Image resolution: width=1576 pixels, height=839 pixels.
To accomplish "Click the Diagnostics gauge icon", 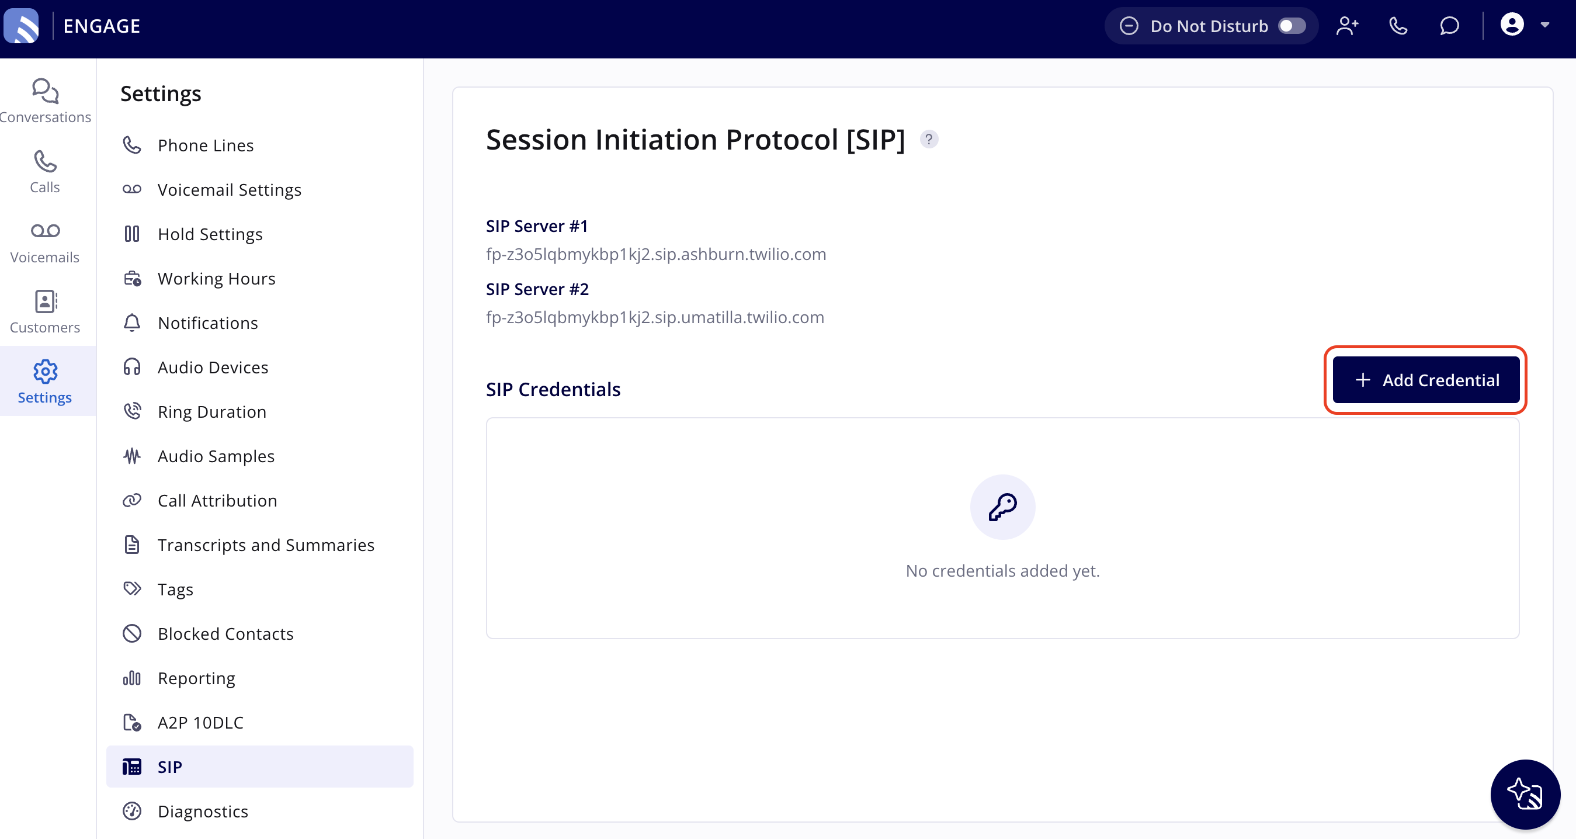I will [131, 812].
